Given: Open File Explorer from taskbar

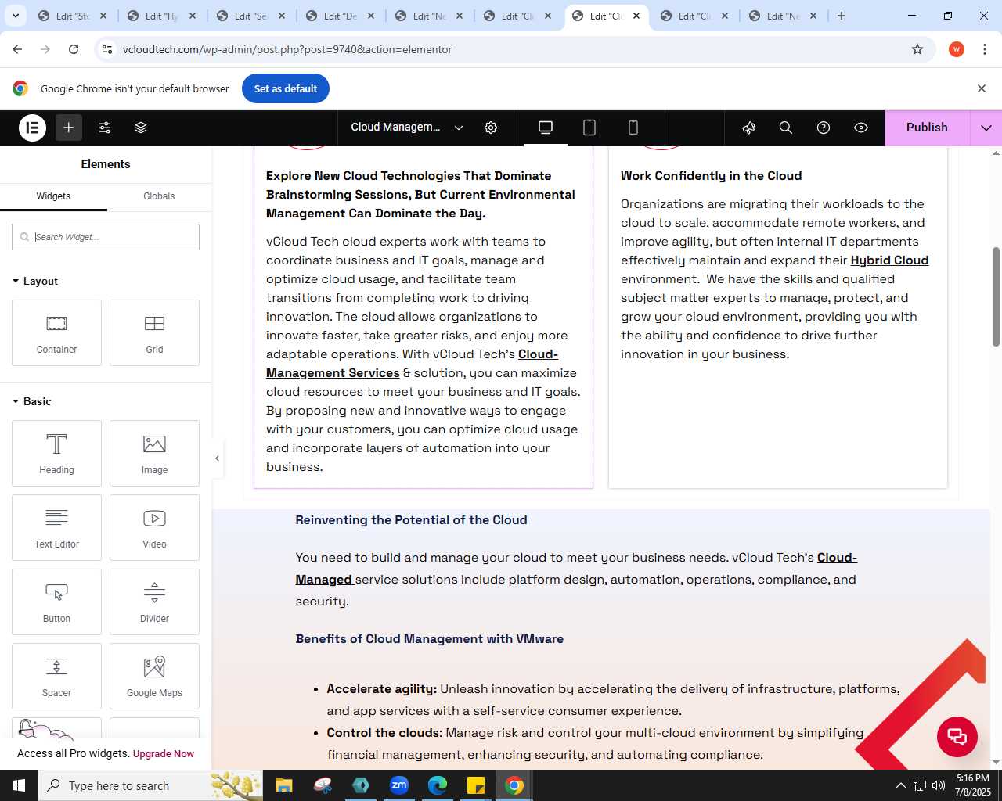Looking at the screenshot, I should pyautogui.click(x=283, y=785).
